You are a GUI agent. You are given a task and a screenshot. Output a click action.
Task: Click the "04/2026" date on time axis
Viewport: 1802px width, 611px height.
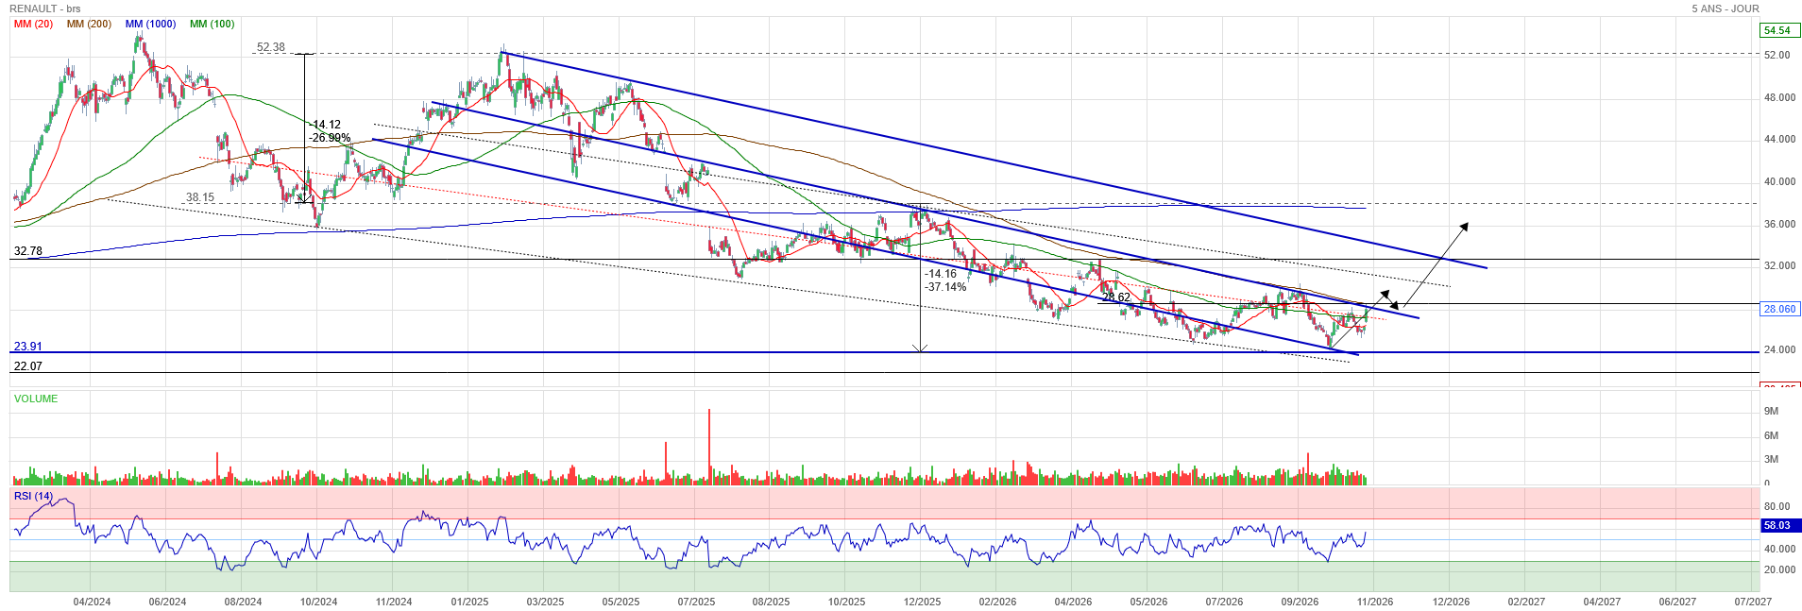pos(1073,602)
